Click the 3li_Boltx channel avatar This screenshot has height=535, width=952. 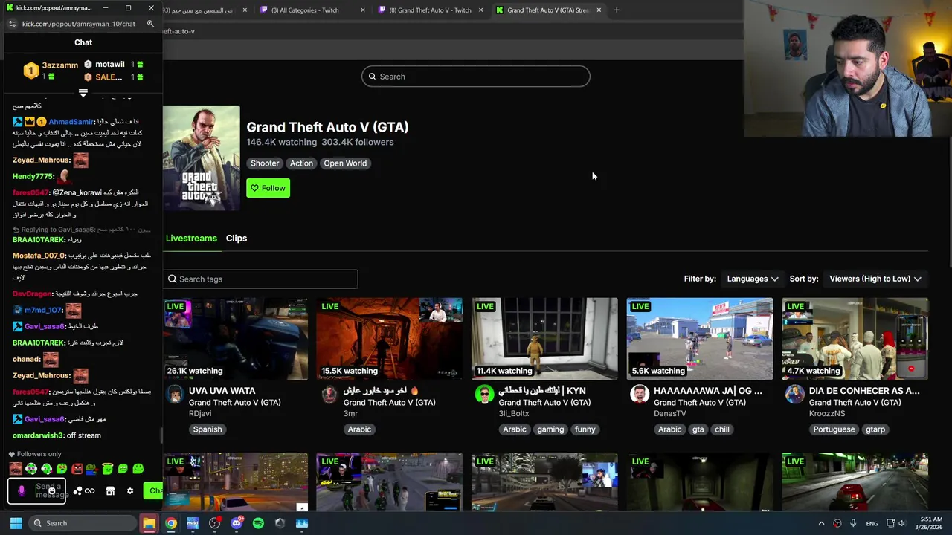click(484, 394)
